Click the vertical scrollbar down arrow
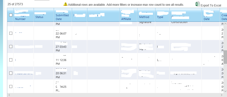The height and width of the screenshot is (97, 227). coord(225,91)
